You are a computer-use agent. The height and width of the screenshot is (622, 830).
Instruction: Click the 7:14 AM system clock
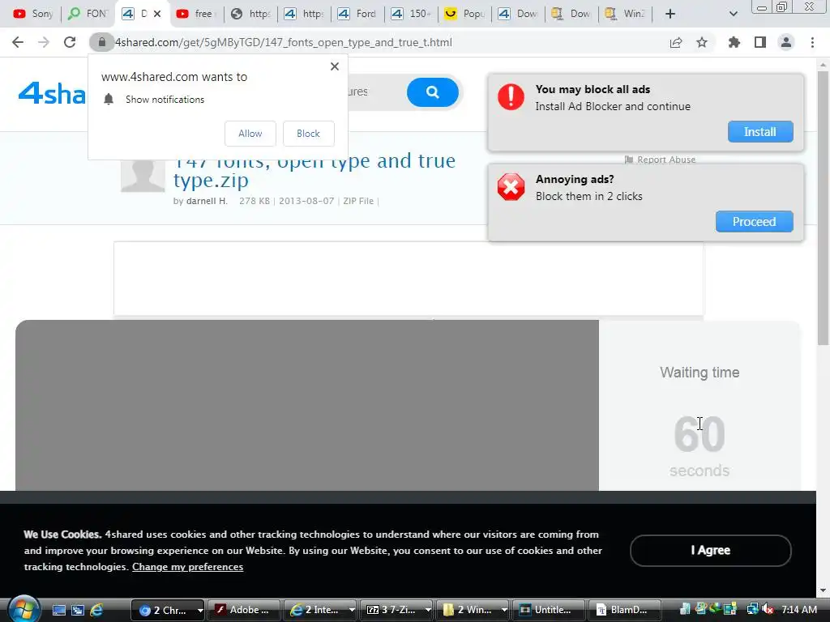798,609
